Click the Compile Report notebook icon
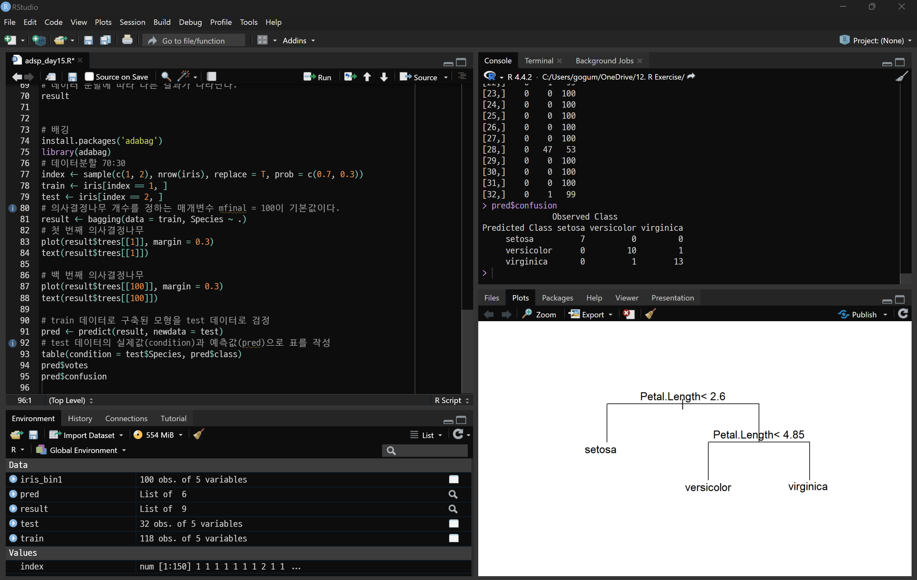Viewport: 917px width, 580px height. click(211, 76)
